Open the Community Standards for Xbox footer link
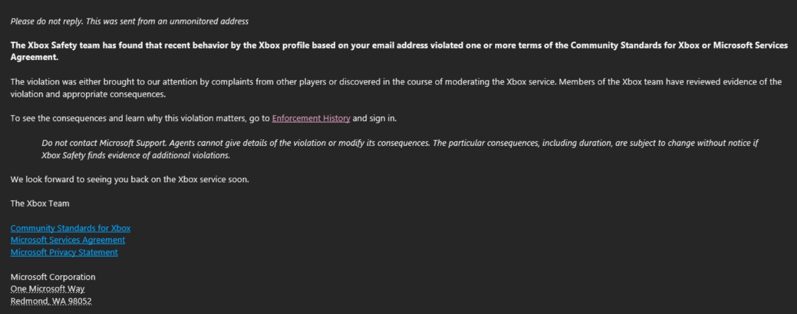The height and width of the screenshot is (314, 797). point(70,228)
